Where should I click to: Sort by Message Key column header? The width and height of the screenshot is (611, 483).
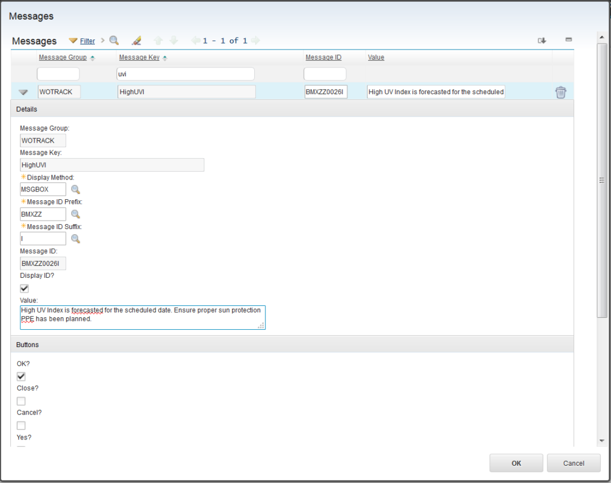(139, 57)
